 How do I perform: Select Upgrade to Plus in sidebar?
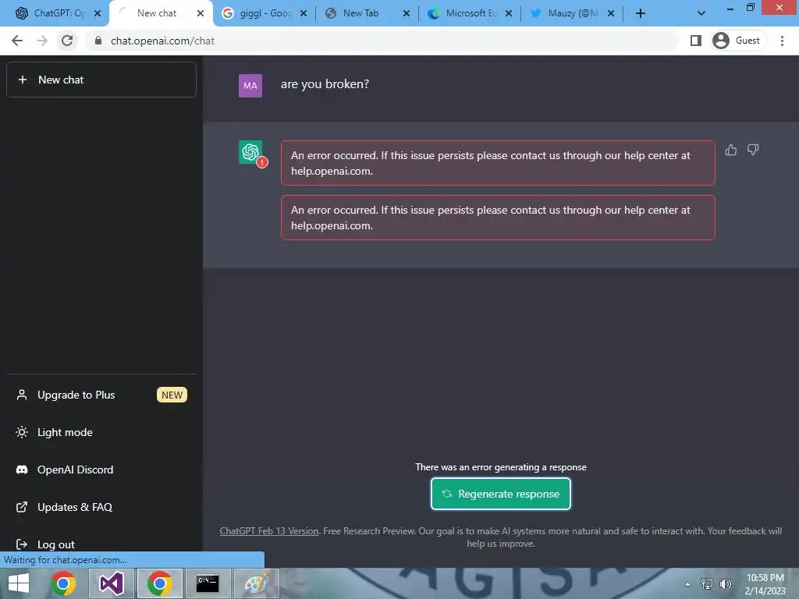101,395
